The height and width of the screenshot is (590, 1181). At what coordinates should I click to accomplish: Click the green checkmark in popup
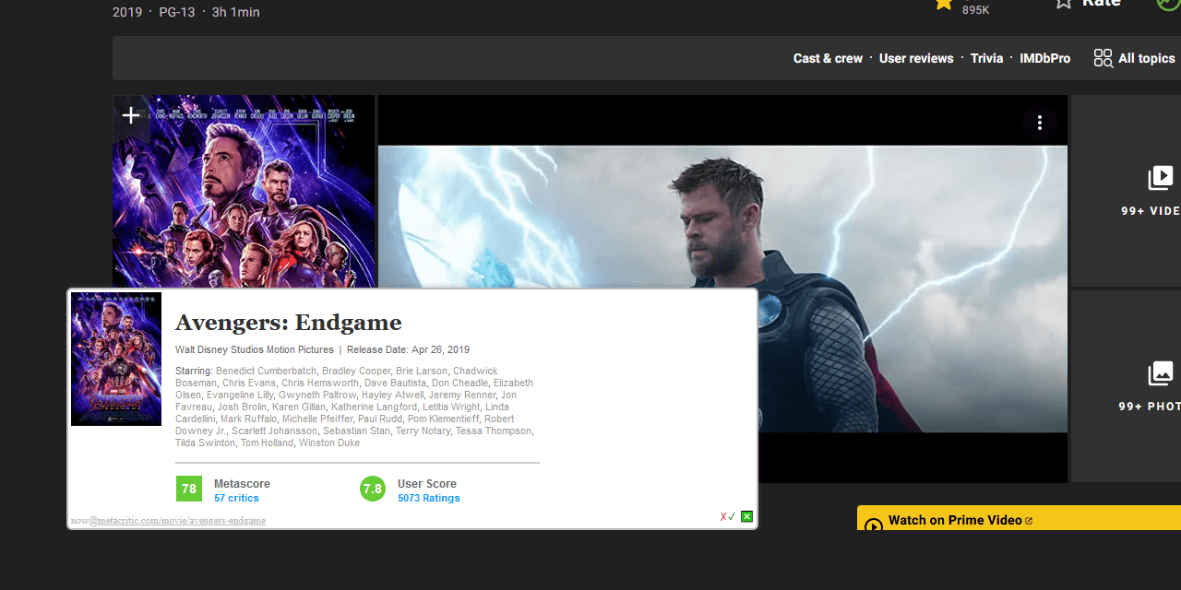pos(732,517)
